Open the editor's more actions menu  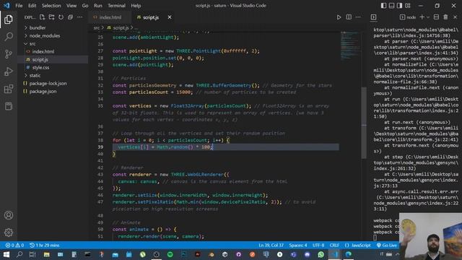point(358,17)
